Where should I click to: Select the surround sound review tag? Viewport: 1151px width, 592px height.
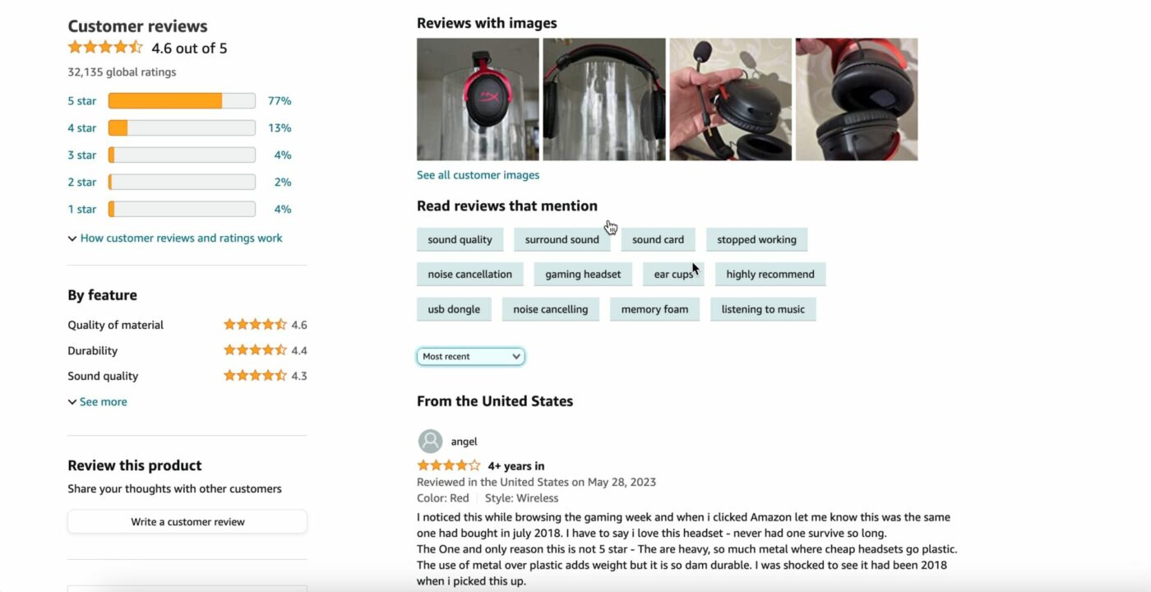point(562,240)
